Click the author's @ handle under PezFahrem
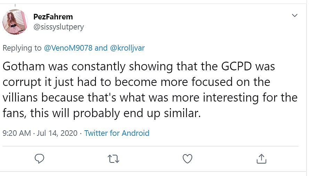 58,27
